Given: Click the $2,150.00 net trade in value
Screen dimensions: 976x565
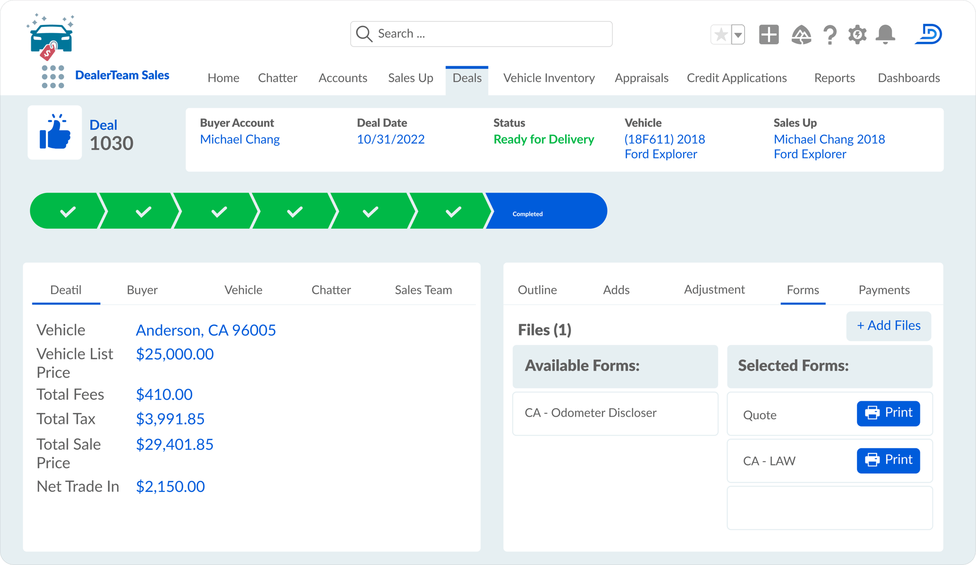Looking at the screenshot, I should pyautogui.click(x=170, y=486).
